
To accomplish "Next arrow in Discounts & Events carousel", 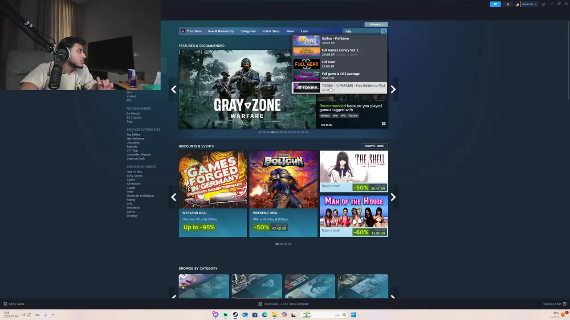I will [x=393, y=197].
